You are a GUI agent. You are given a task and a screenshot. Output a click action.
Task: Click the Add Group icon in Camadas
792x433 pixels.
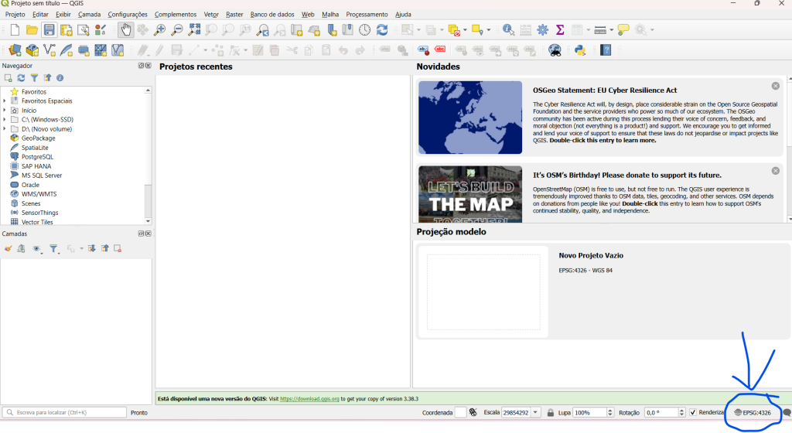[21, 248]
